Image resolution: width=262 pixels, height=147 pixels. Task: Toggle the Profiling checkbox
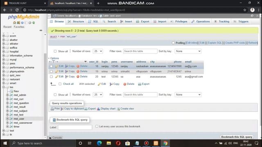point(173,43)
